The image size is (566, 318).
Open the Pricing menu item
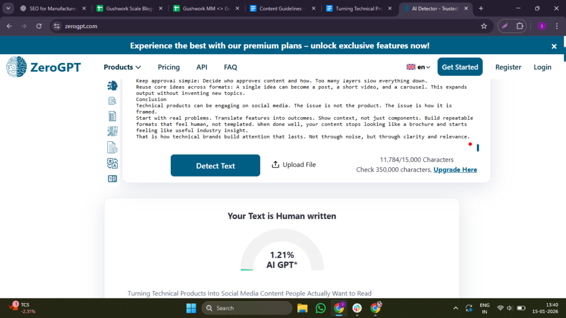click(169, 67)
